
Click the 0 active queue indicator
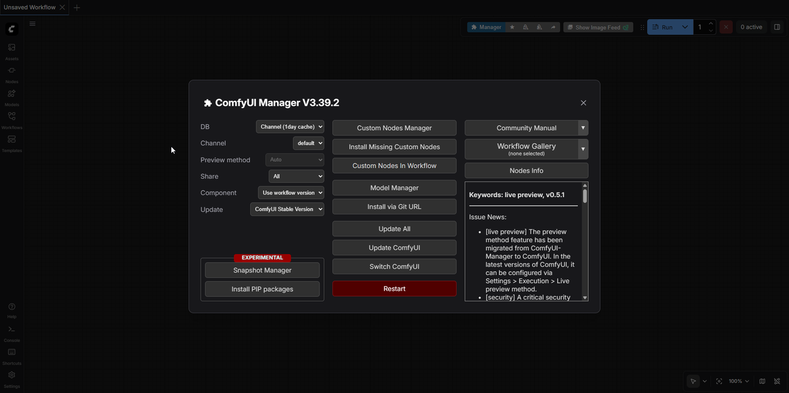pos(751,27)
